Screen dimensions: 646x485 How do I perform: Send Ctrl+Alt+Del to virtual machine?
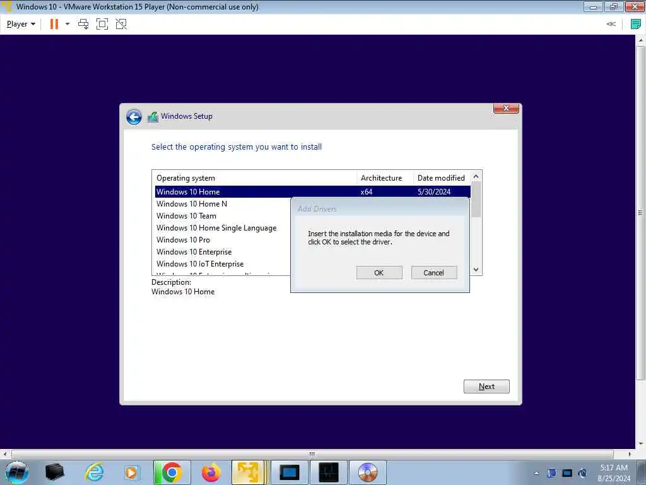[83, 24]
